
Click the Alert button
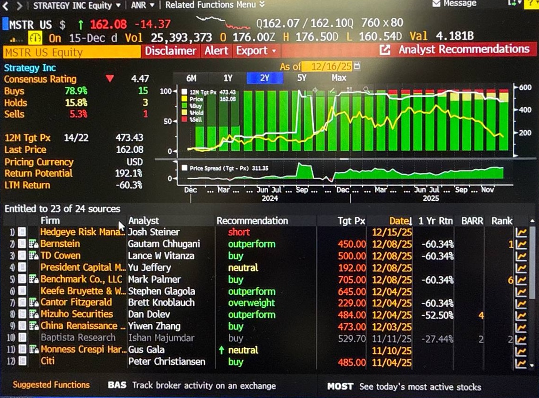(x=216, y=51)
